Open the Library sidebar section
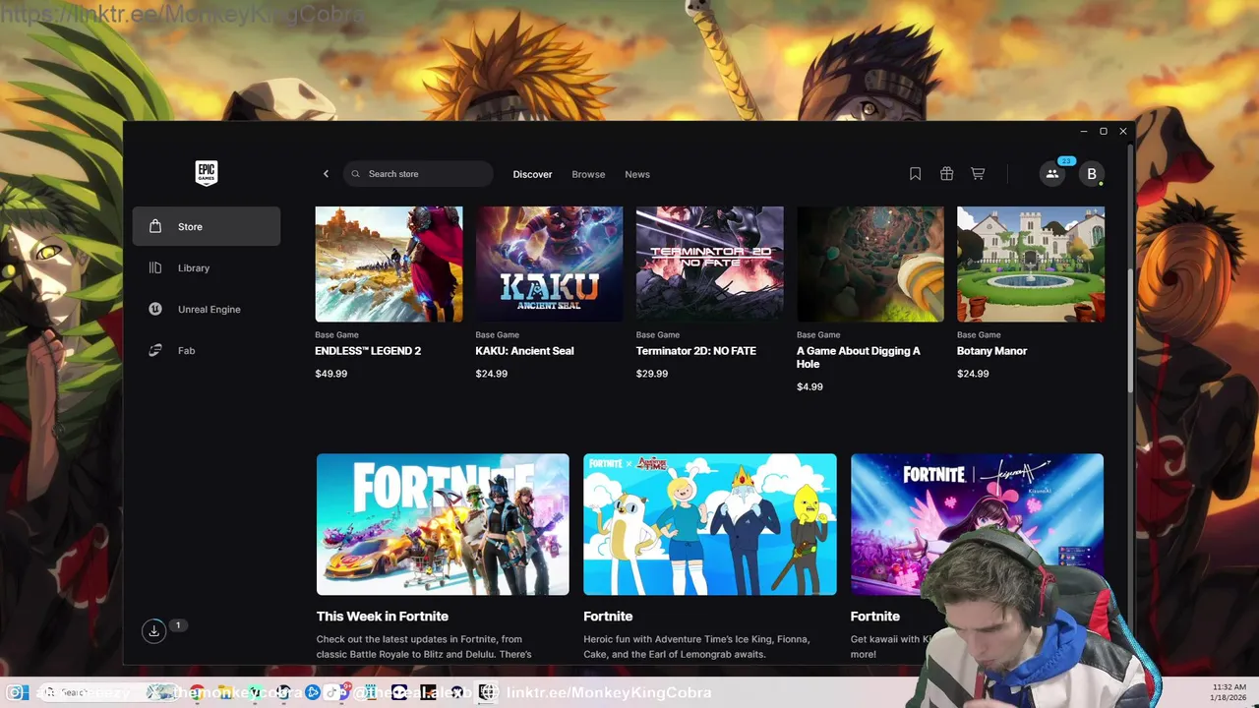Viewport: 1259px width, 708px height. [x=207, y=267]
